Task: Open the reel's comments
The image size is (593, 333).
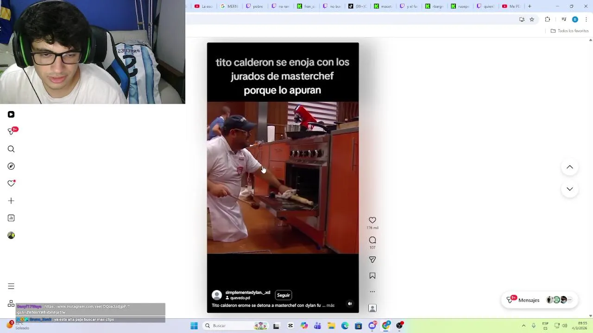Action: coord(372,240)
